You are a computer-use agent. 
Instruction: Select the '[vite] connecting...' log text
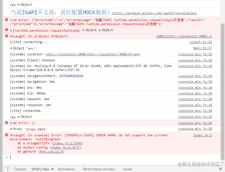[28, 42]
